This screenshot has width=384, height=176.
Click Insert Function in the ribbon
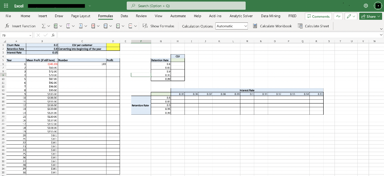[x=21, y=26]
